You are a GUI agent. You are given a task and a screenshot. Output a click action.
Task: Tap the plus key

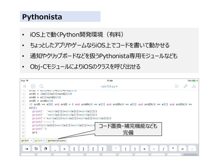(145, 149)
